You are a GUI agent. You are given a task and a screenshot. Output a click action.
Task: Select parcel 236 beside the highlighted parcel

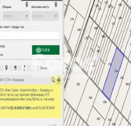coord(122,78)
